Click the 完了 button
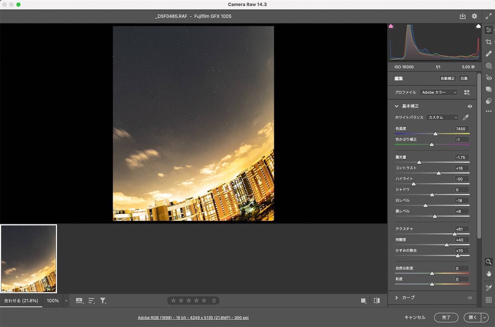 pos(446,317)
